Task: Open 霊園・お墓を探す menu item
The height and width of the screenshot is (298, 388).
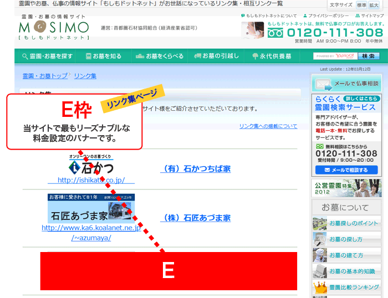Action: (48, 56)
